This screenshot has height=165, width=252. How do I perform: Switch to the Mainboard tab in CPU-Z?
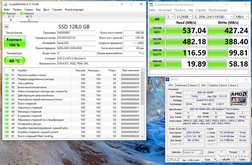pyautogui.click(x=182, y=85)
